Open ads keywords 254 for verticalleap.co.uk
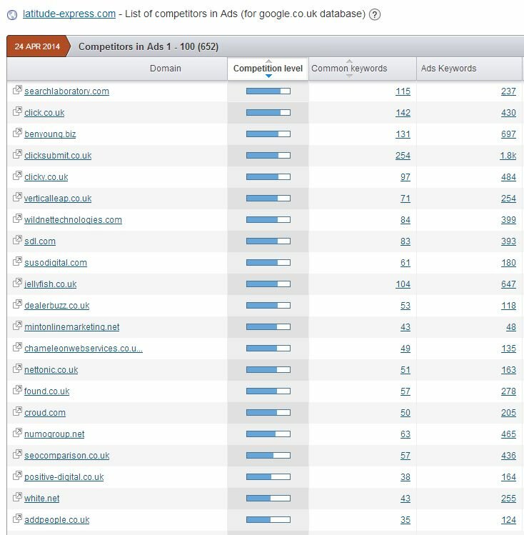Screen dimensions: 524x535 (508, 199)
